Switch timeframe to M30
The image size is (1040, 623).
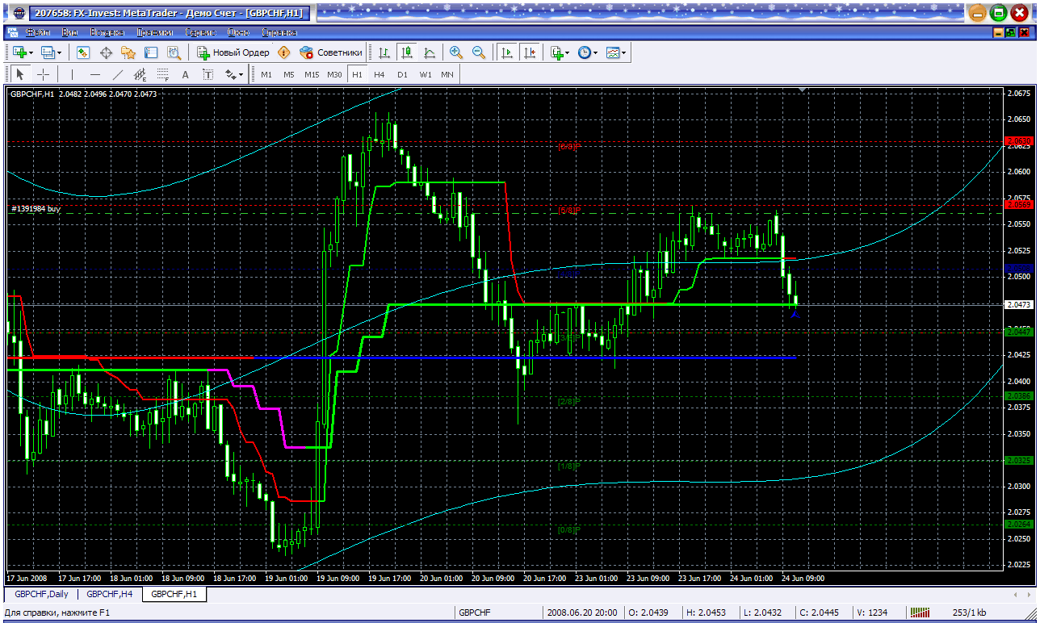click(335, 74)
